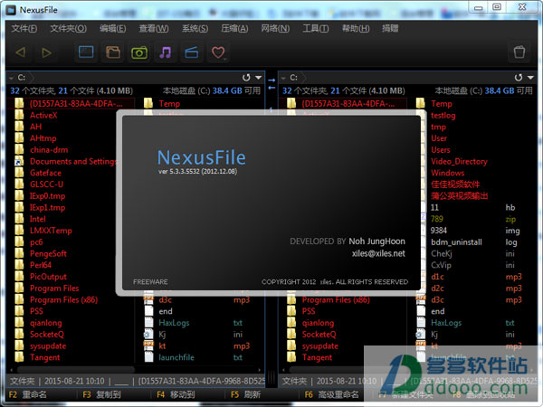This screenshot has height=407, width=543.
Task: Click F2 重命名 function button
Action: pyautogui.click(x=28, y=394)
